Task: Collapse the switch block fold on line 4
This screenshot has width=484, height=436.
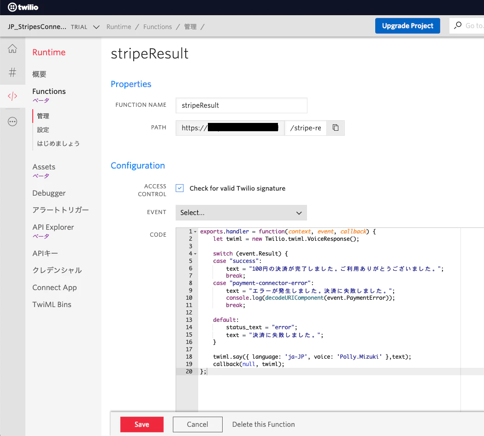Action: [x=195, y=254]
